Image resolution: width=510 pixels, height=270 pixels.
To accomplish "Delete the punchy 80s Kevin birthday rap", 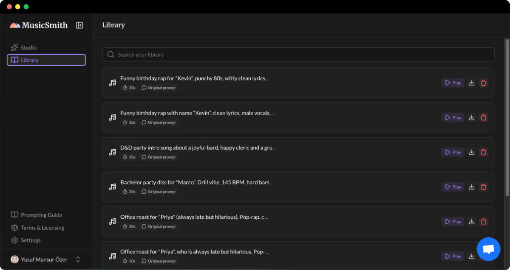I will click(483, 83).
